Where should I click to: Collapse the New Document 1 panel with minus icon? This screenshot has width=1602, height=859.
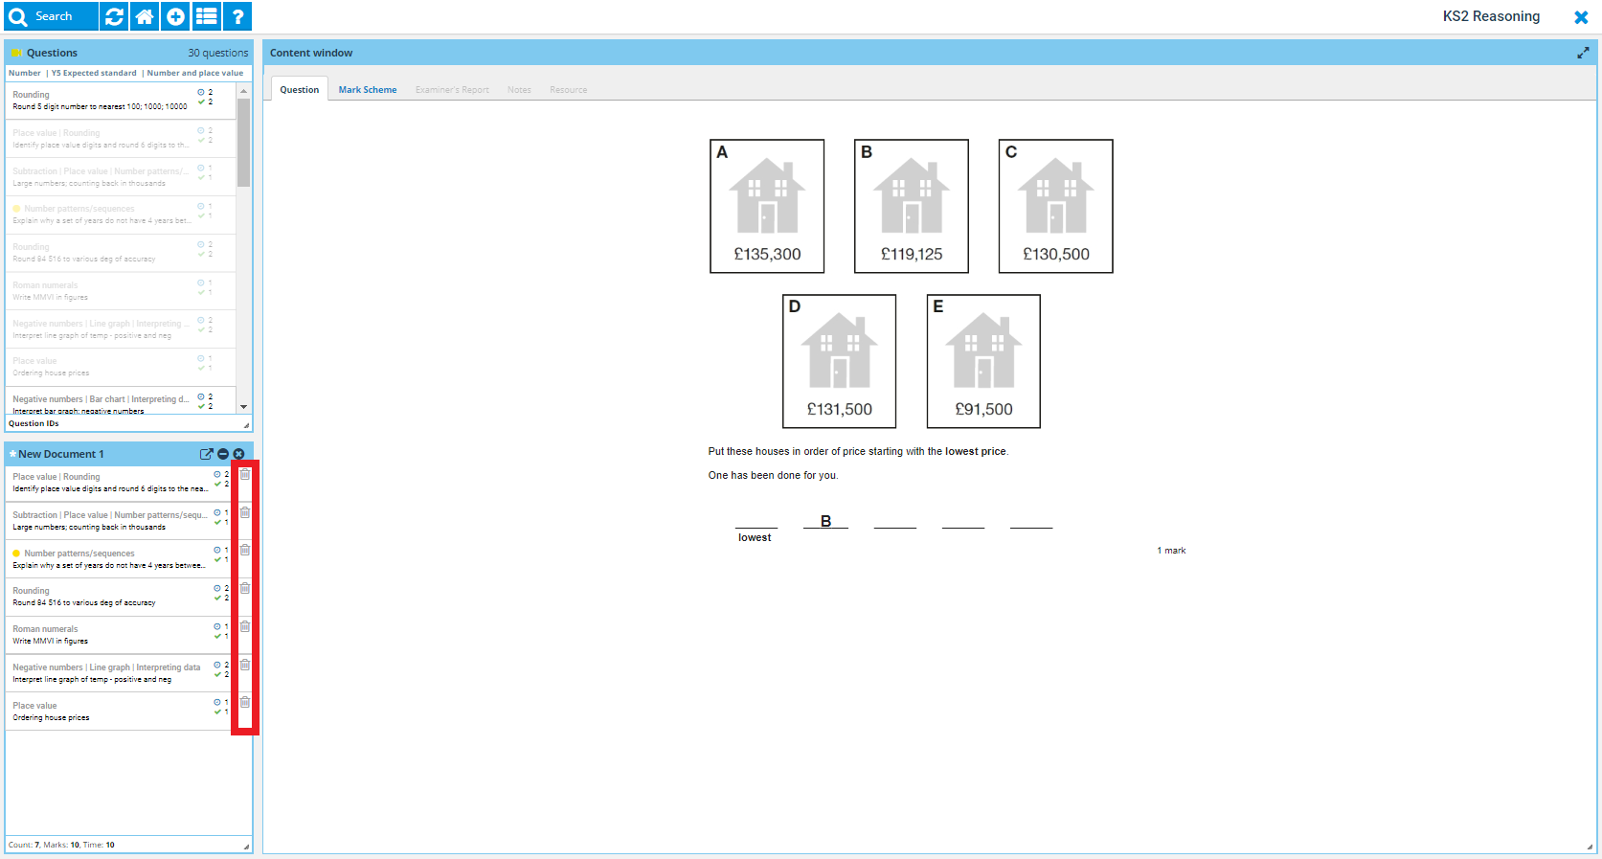click(223, 454)
